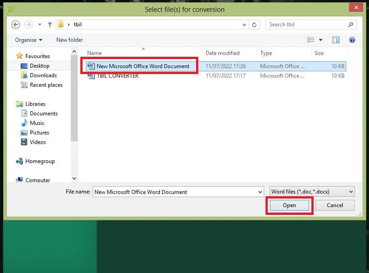Click the tbil breadcrumb in address bar
This screenshot has width=369, height=273.
coord(78,25)
